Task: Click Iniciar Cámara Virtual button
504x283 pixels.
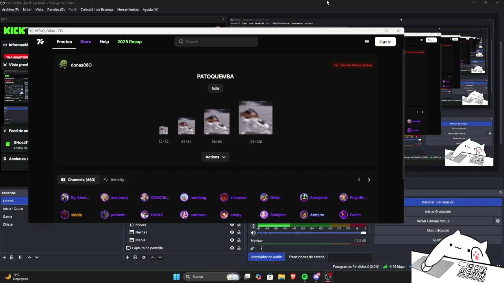Action: pos(434,221)
